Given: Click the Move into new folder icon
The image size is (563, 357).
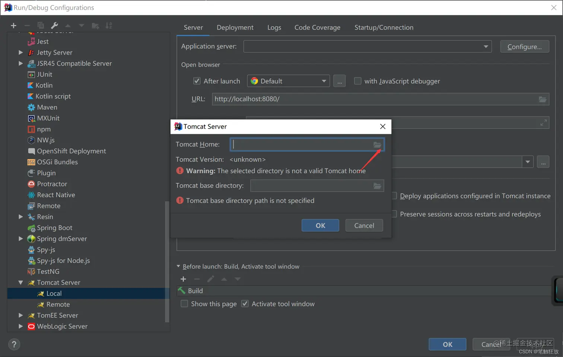Looking at the screenshot, I should point(95,26).
